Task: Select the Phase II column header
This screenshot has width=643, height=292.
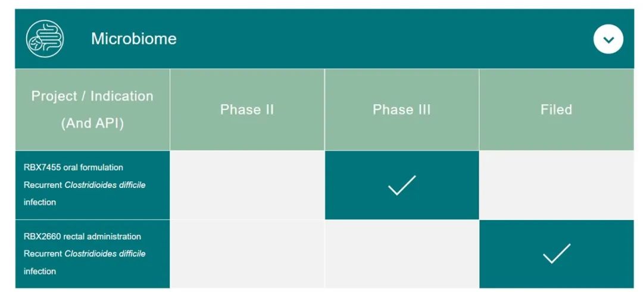Action: pos(247,109)
